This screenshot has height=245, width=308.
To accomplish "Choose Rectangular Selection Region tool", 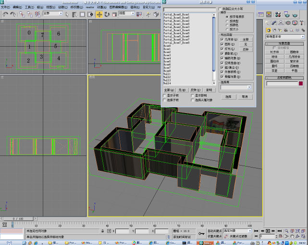I will (x=82, y=14).
